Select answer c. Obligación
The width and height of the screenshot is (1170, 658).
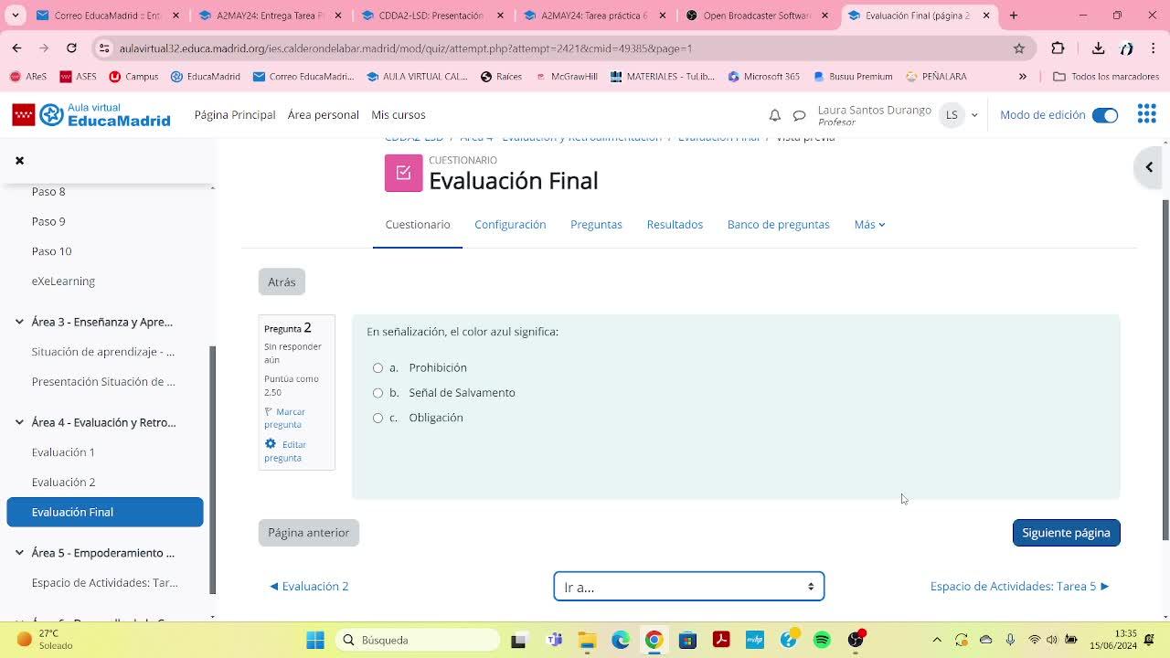pyautogui.click(x=378, y=418)
